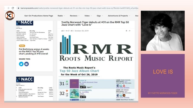This screenshot has height=108, width=193.
Task: Open the YouTube icon in the Love Is row
Action: 124,85
